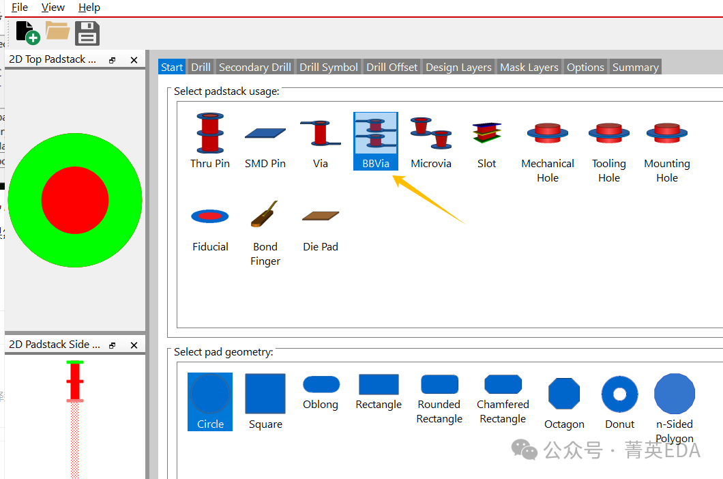
Task: Switch to the Options tab
Action: [586, 67]
